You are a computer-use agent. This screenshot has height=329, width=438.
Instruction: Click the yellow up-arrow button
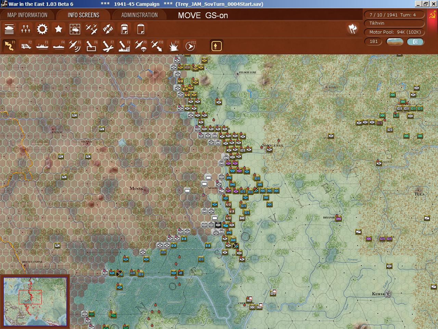[x=216, y=46]
